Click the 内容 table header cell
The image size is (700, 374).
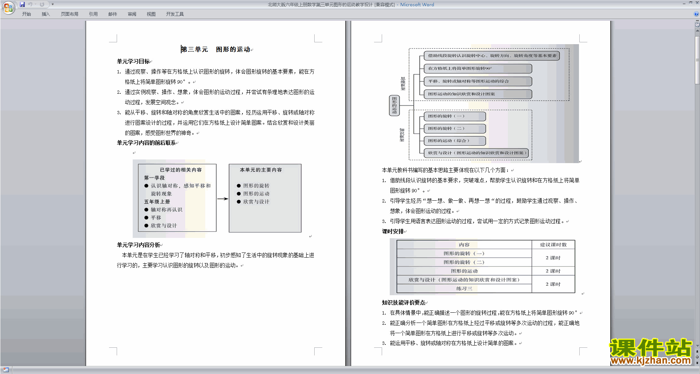pos(464,244)
